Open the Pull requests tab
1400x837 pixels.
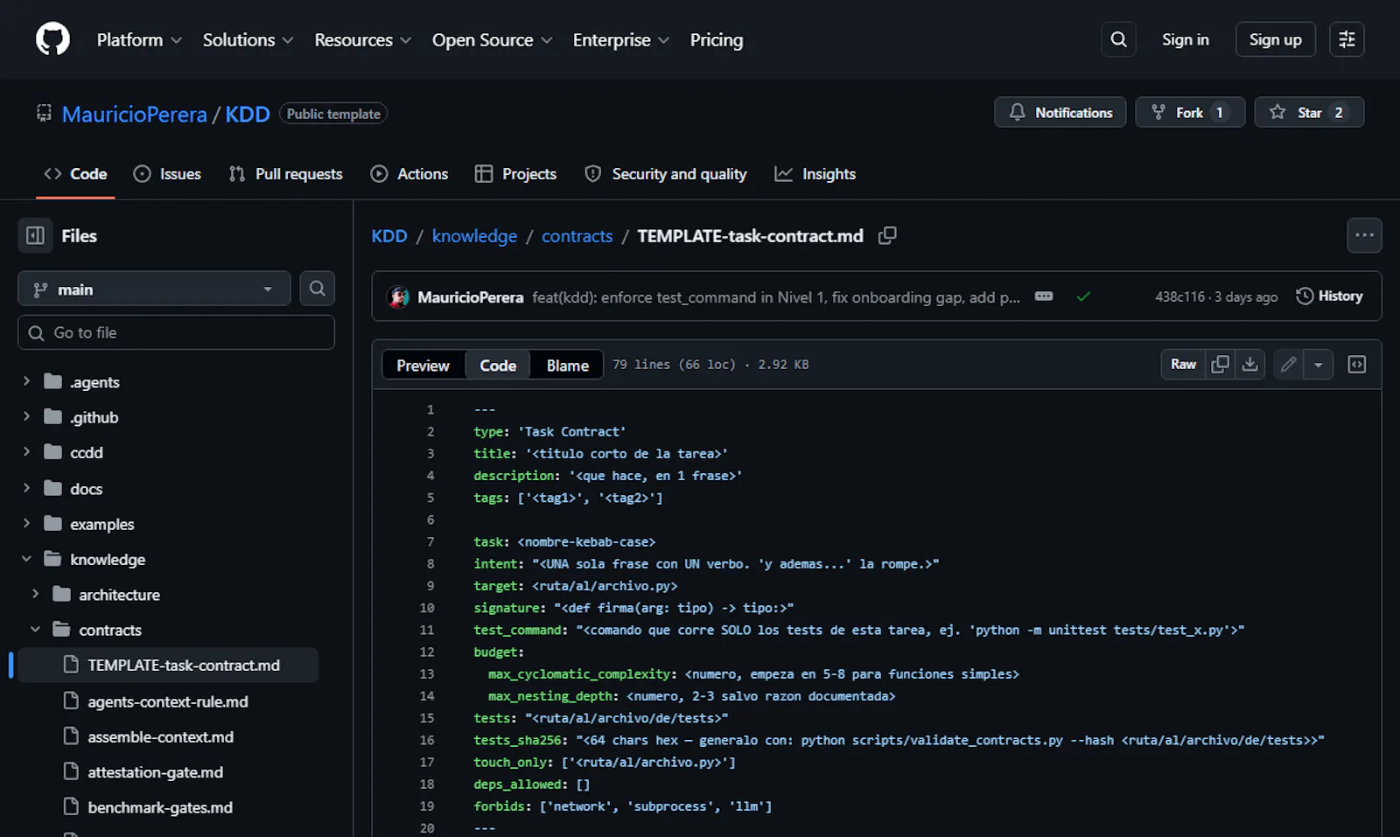coord(285,173)
